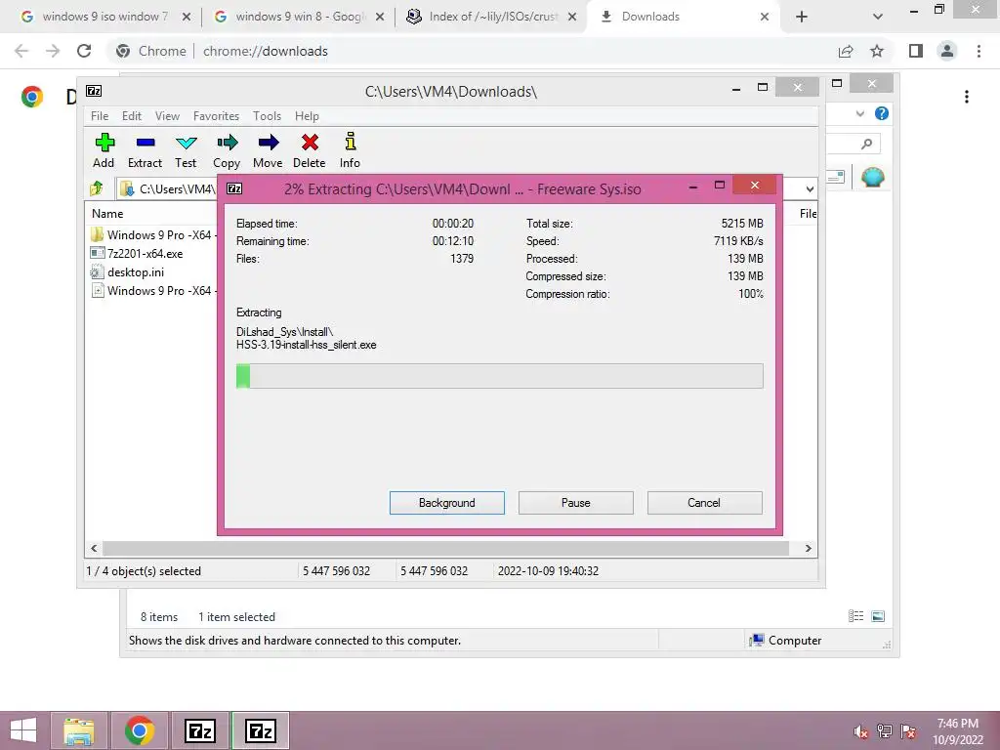
Task: Open the Windows Start button
Action: click(23, 730)
